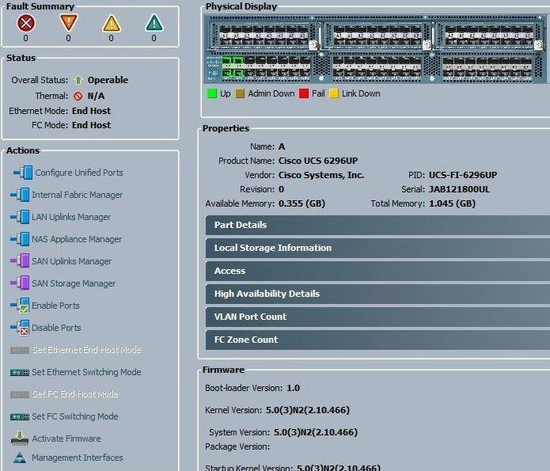Viewport: 550px width, 471px height.
Task: Open Management Interfaces link
Action: 78,458
